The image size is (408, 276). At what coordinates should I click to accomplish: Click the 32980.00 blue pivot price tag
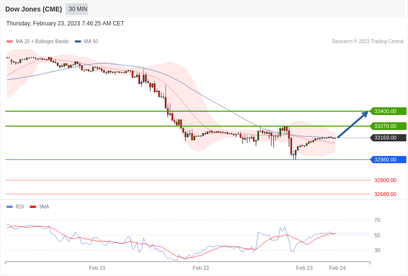click(x=388, y=160)
